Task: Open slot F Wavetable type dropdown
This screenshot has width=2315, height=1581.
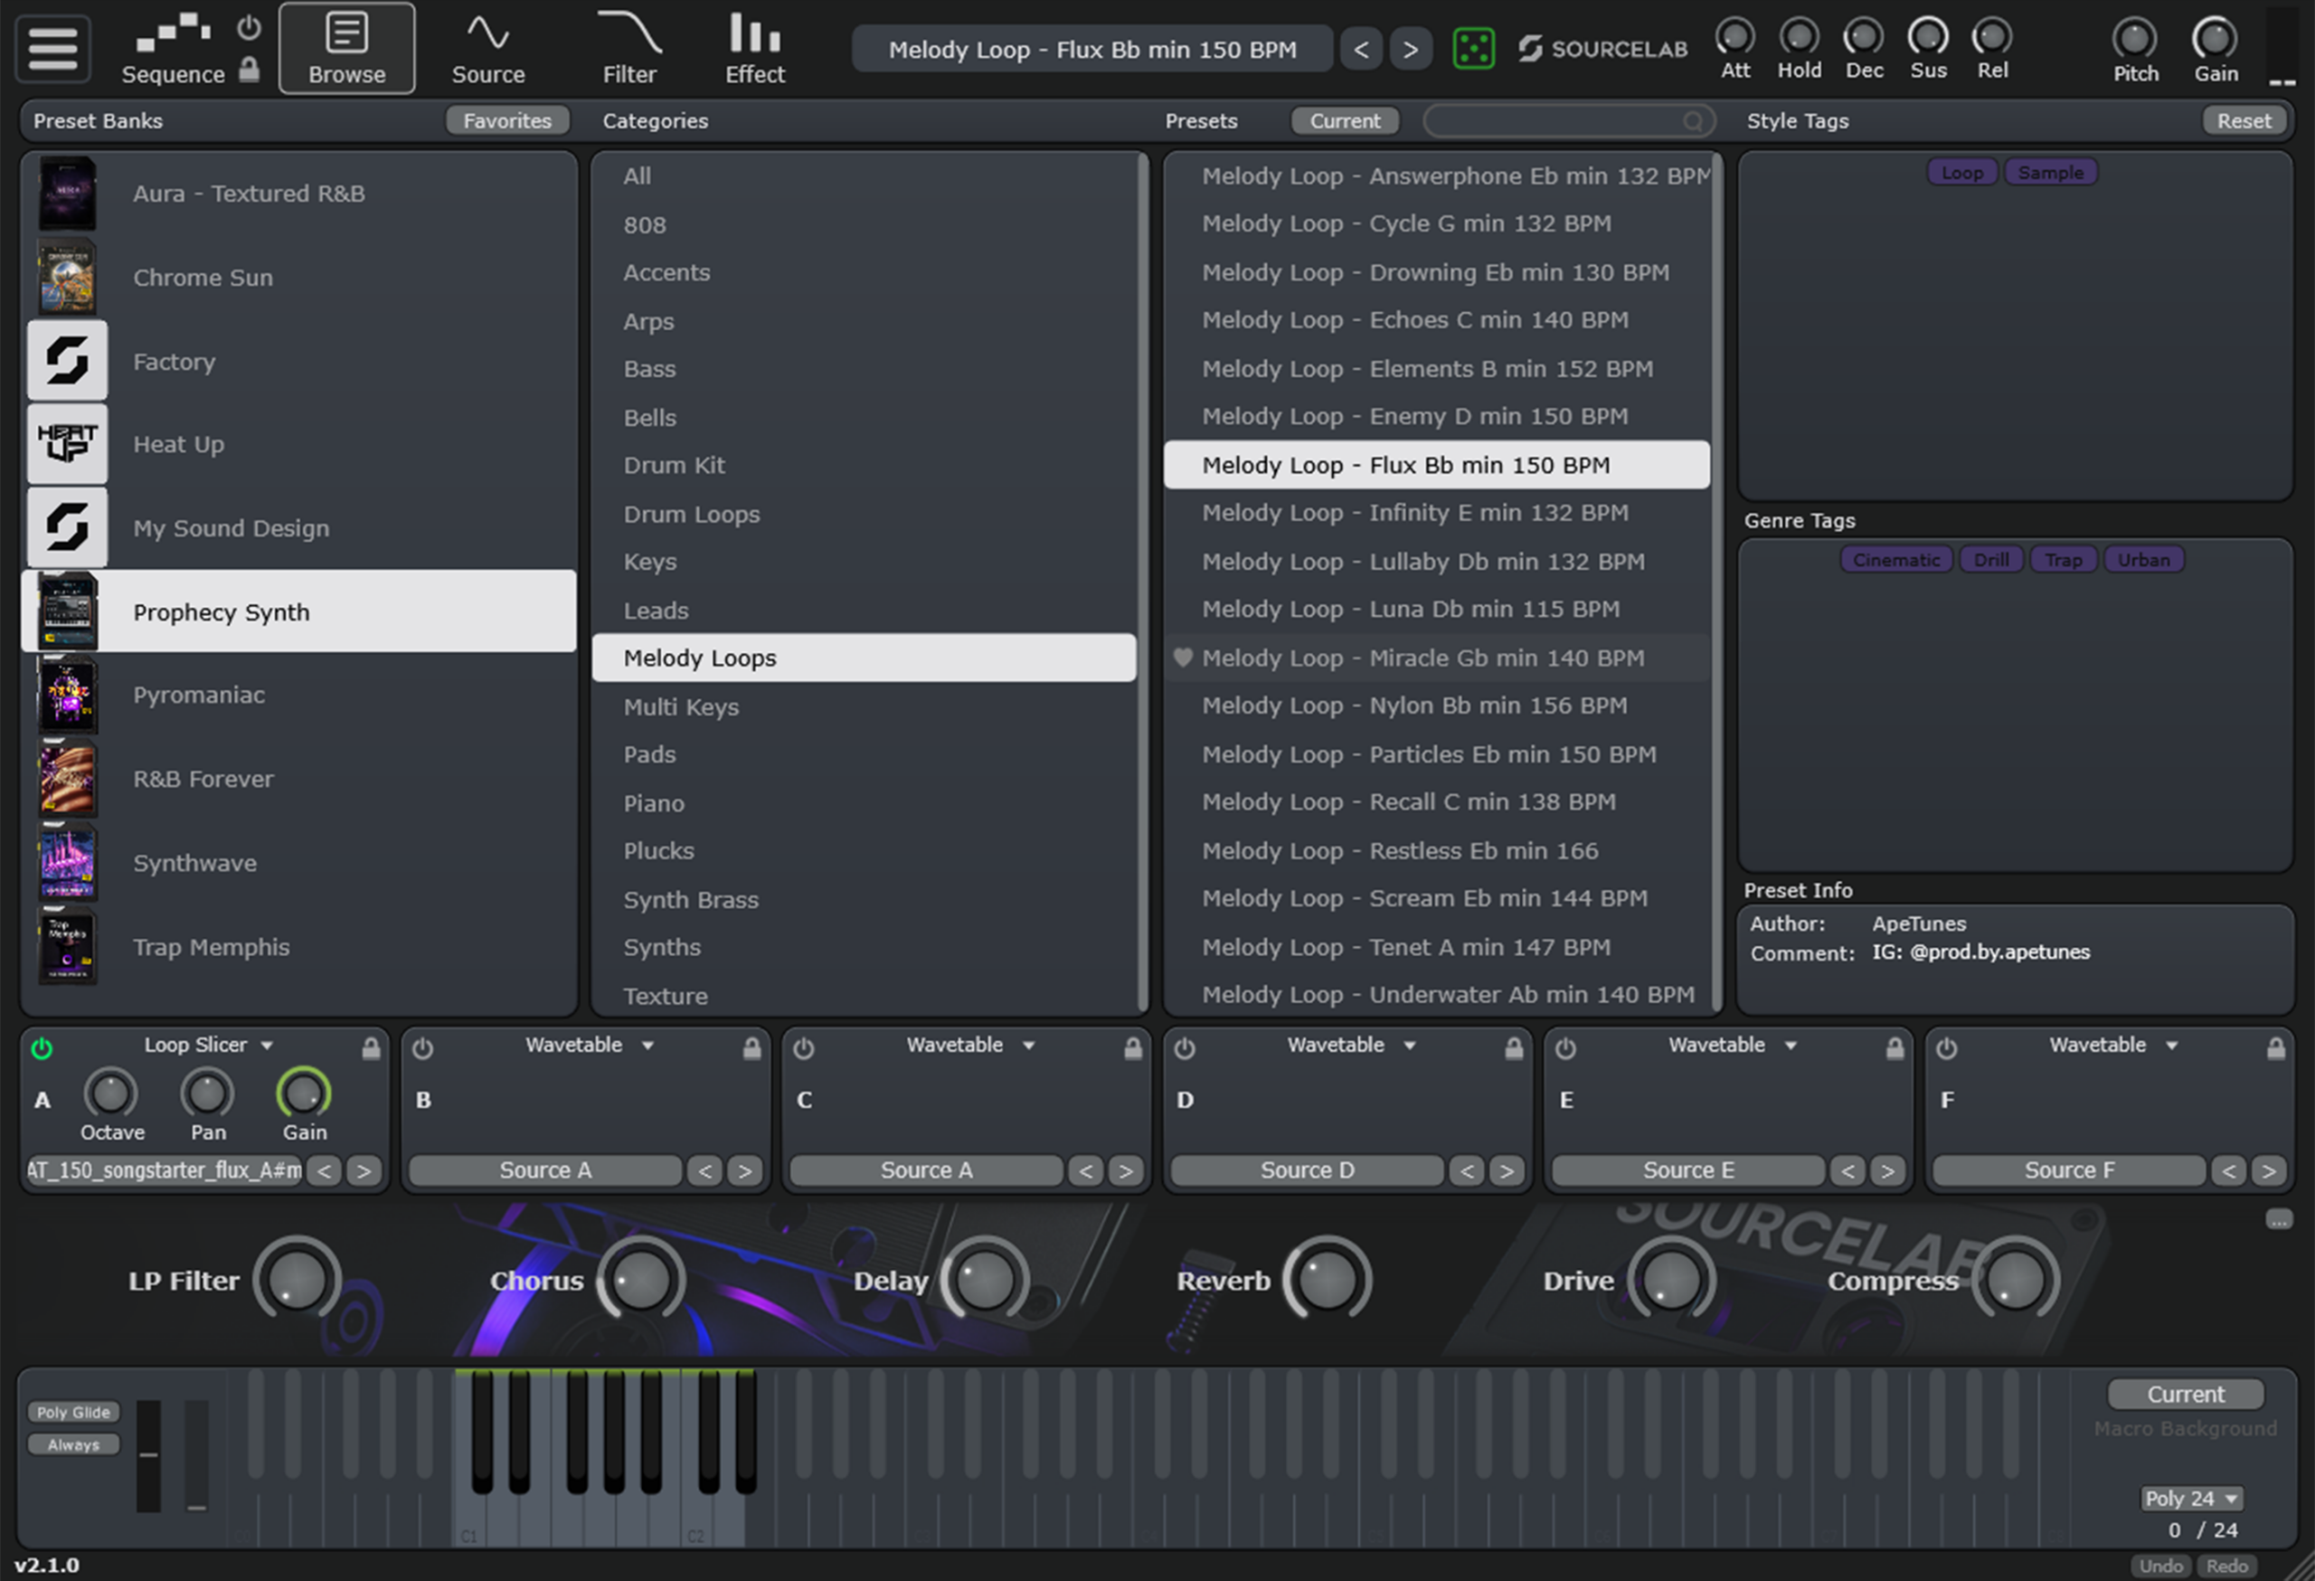Action: (x=2113, y=1045)
